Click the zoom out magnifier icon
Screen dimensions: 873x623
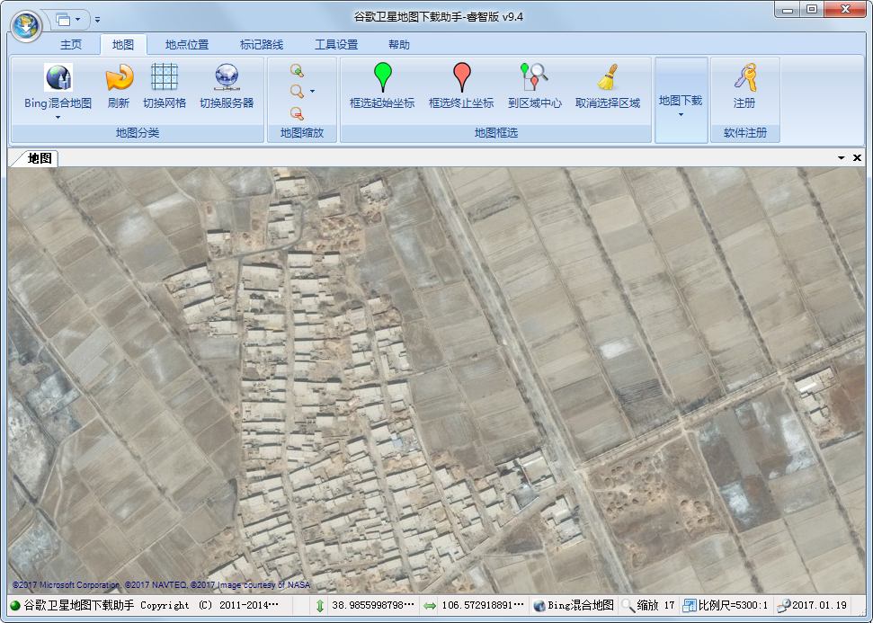coord(297,113)
